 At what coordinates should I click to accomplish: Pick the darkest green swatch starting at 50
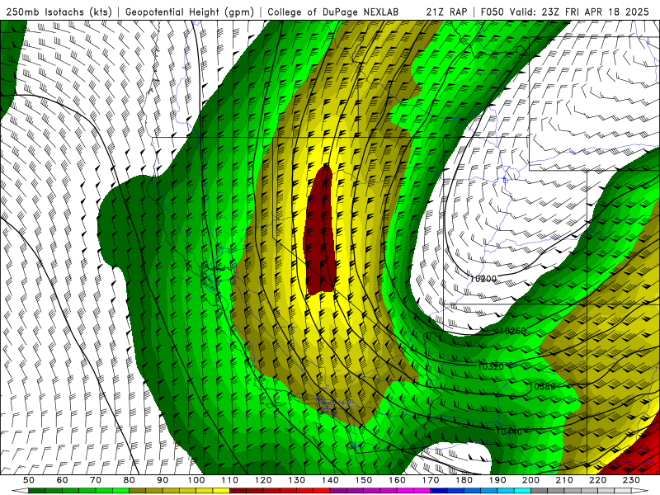click(x=36, y=491)
